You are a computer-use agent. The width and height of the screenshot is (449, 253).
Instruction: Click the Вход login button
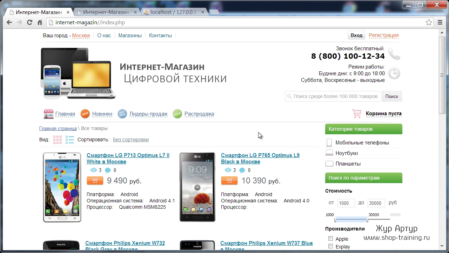356,35
